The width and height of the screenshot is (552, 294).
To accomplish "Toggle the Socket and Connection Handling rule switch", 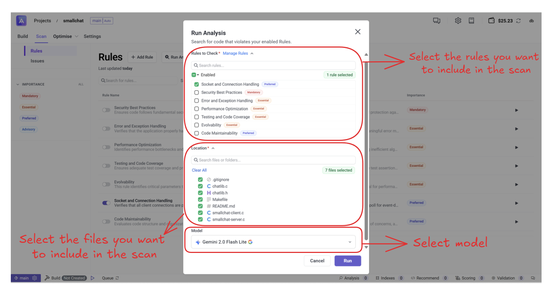I will tap(106, 203).
